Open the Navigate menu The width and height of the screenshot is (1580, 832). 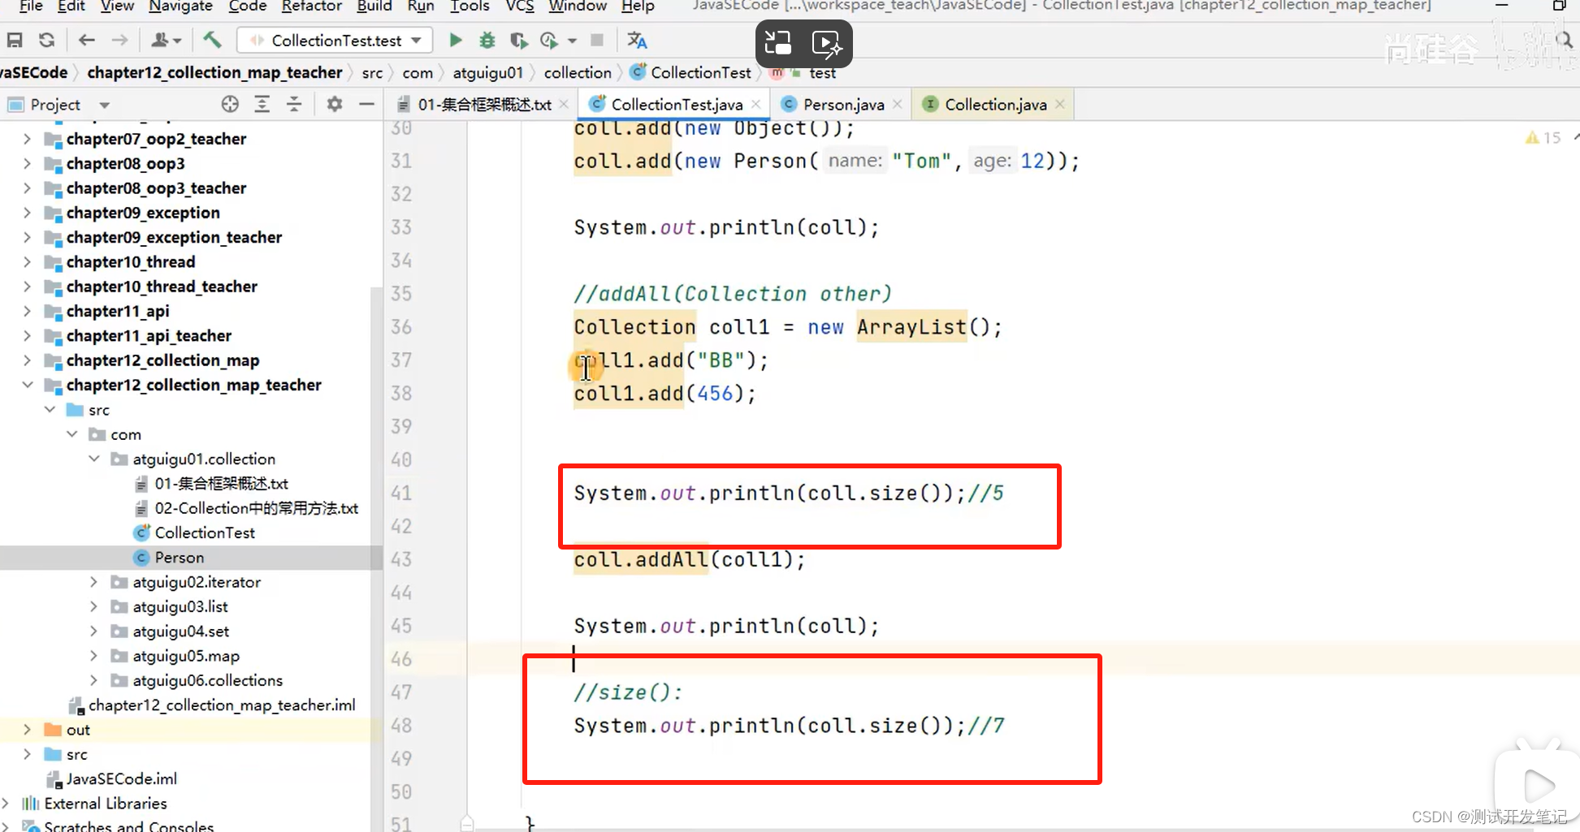coord(180,6)
